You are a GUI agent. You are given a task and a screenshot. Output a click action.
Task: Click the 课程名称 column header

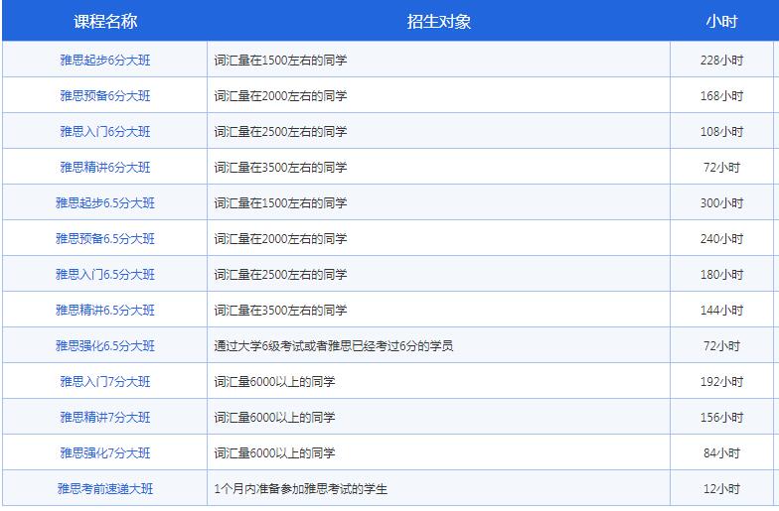tap(105, 22)
